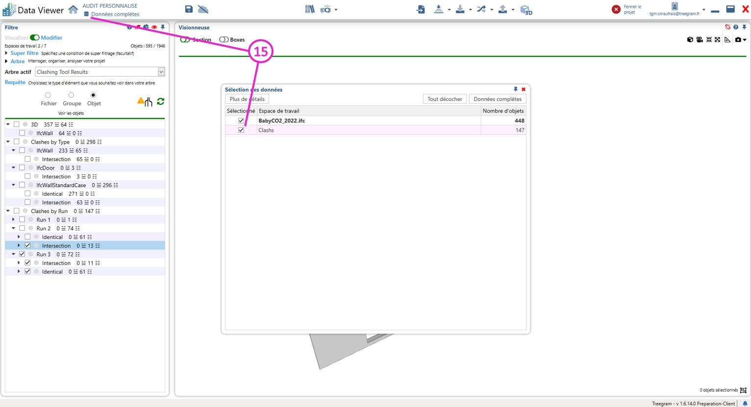Screen dimensions: 751x407
Task: Turn on the Boxes toggle
Action: (224, 40)
